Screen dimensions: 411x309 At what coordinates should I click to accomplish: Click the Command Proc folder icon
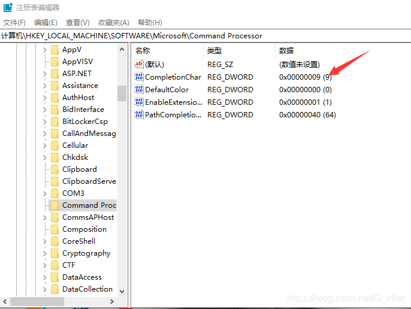click(x=55, y=205)
